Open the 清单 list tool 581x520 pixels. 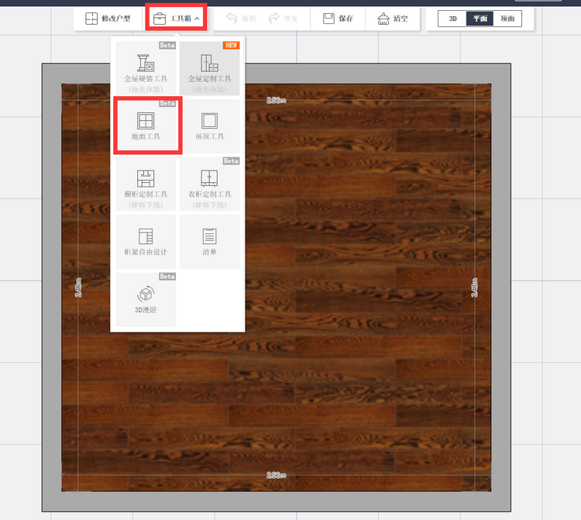pyautogui.click(x=210, y=242)
